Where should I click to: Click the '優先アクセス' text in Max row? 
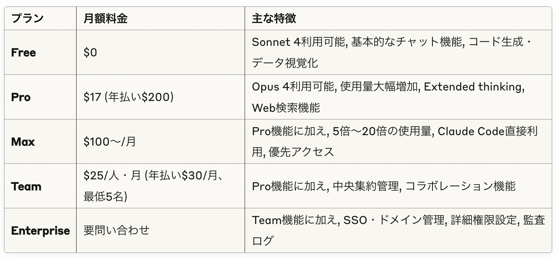[301, 152]
